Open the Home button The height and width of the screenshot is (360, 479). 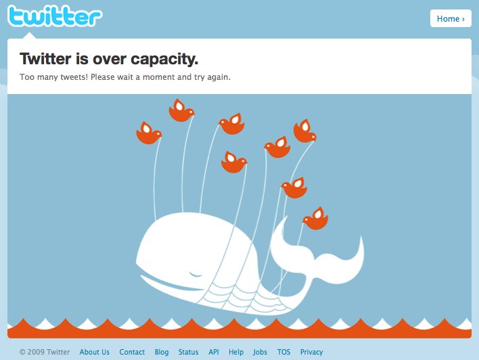point(451,19)
